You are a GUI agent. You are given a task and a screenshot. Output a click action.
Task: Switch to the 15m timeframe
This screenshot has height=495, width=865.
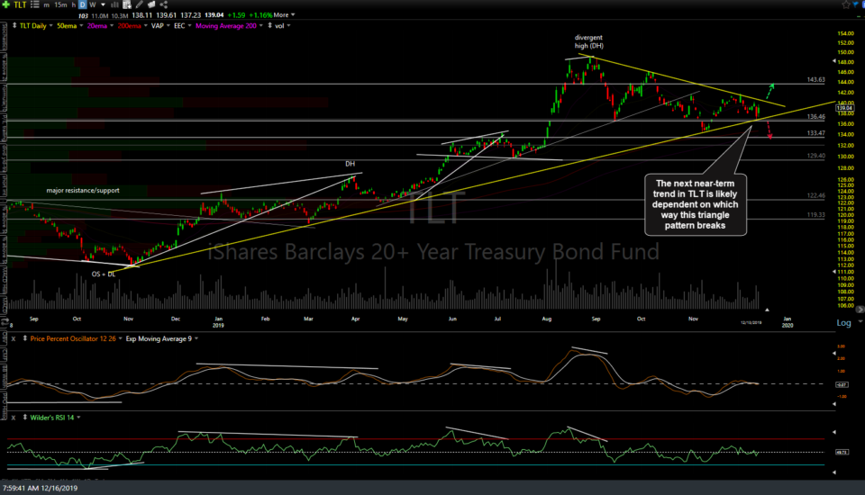pos(60,4)
